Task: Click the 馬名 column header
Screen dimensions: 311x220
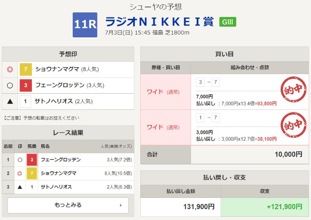Action: point(45,146)
